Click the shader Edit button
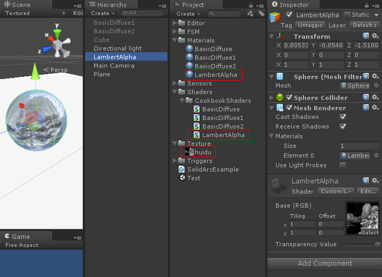Viewport: 382px width, 277px height. pos(367,191)
